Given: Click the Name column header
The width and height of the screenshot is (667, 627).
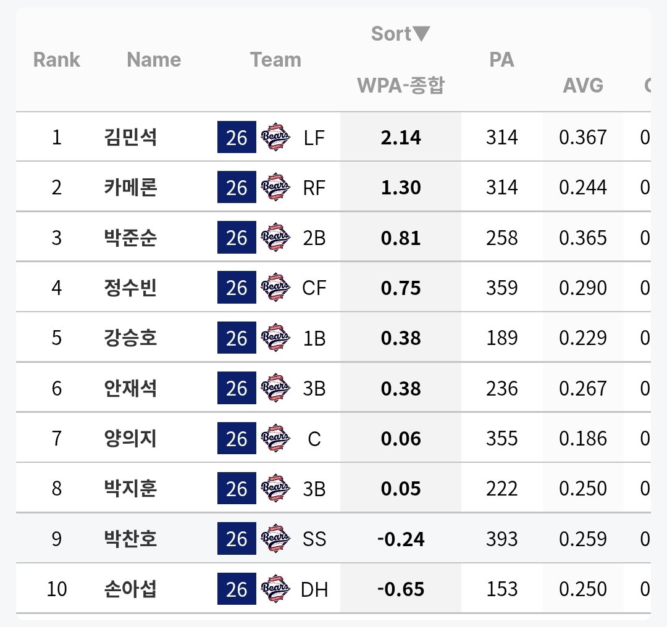Looking at the screenshot, I should tap(154, 59).
